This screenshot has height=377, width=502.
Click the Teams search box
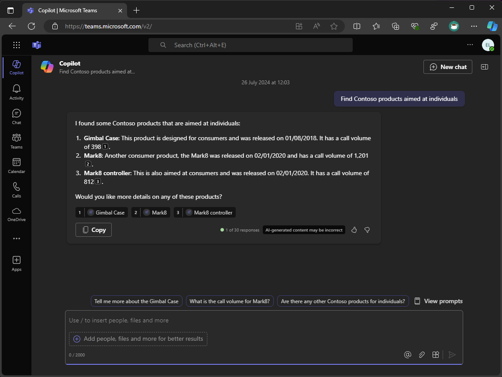[251, 45]
